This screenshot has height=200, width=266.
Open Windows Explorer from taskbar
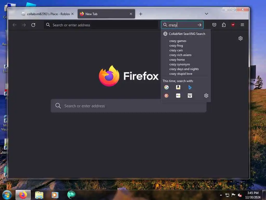(39, 195)
